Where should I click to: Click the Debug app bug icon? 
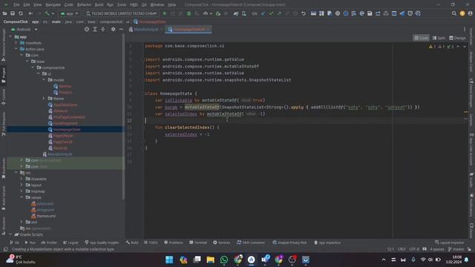click(x=189, y=13)
